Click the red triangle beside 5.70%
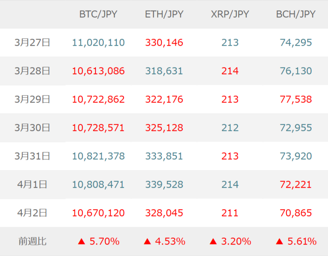This screenshot has height=256, width=328. tap(81, 242)
